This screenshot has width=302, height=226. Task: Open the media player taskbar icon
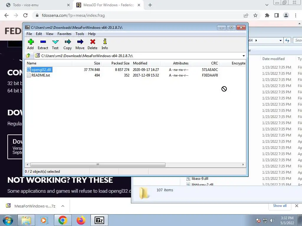tap(44, 220)
